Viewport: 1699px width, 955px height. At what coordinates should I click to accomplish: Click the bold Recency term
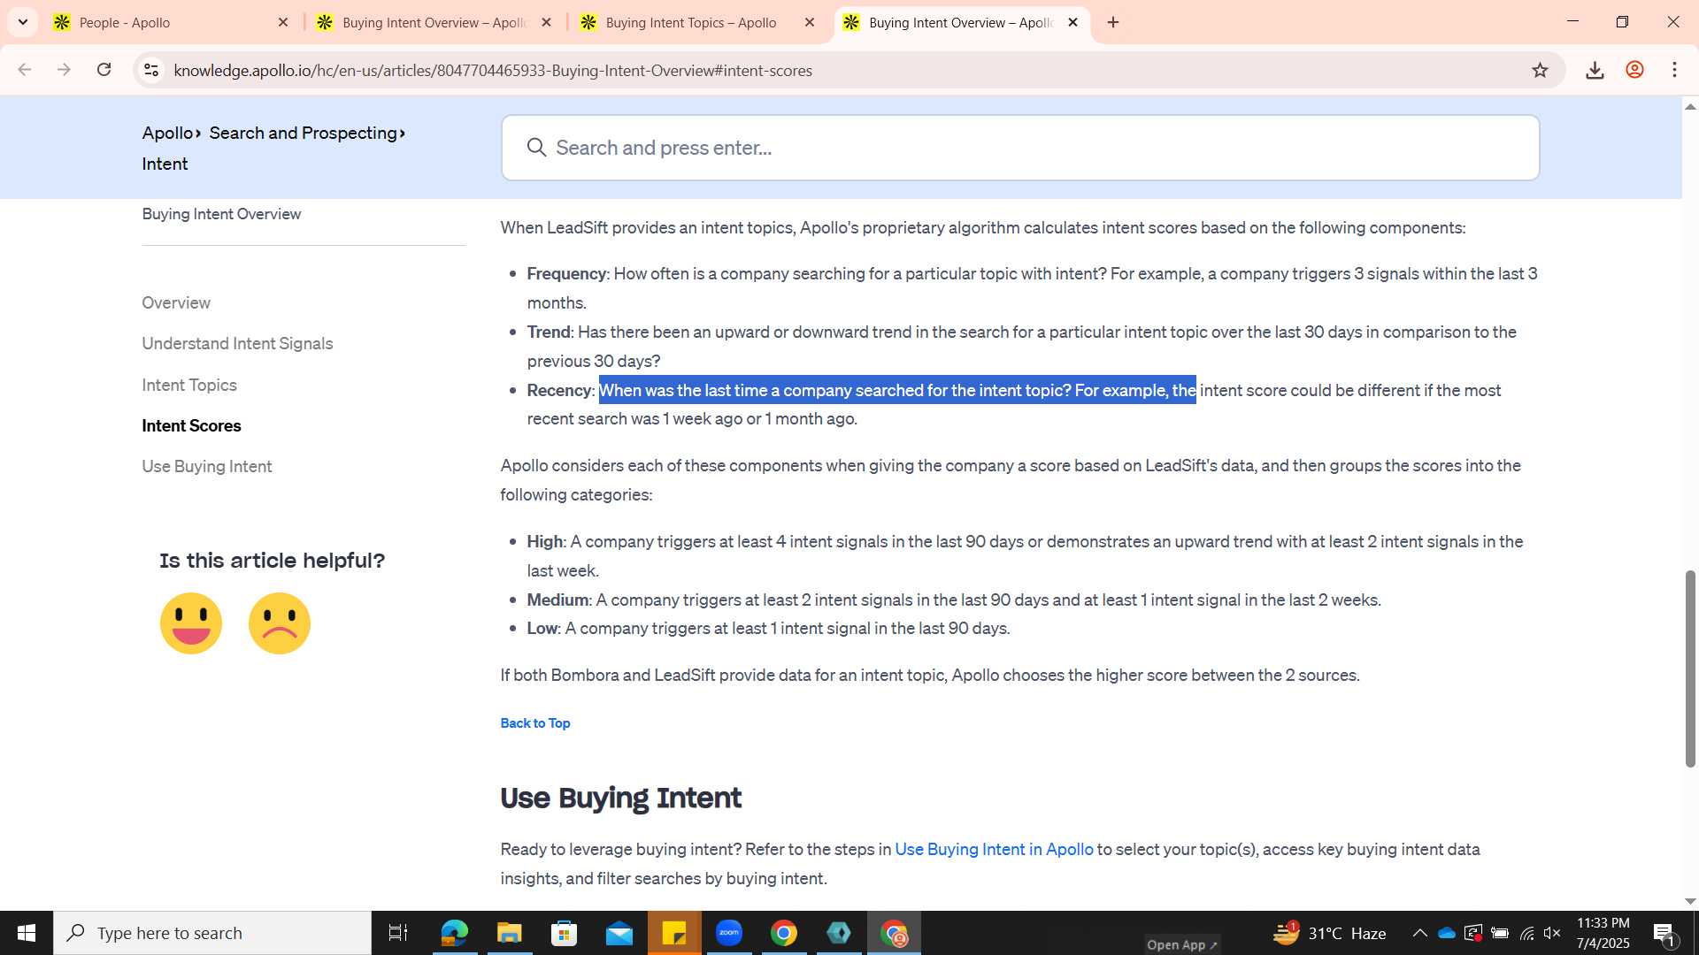[x=558, y=390]
